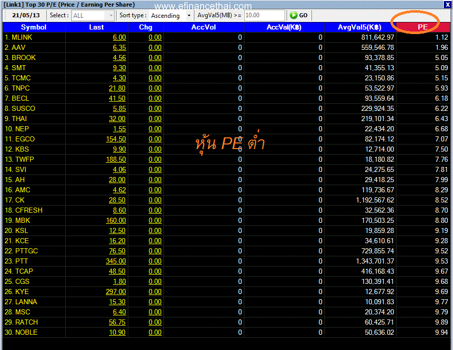Click AvgVal5 value 1,343,701.37 for PTT

click(x=375, y=261)
